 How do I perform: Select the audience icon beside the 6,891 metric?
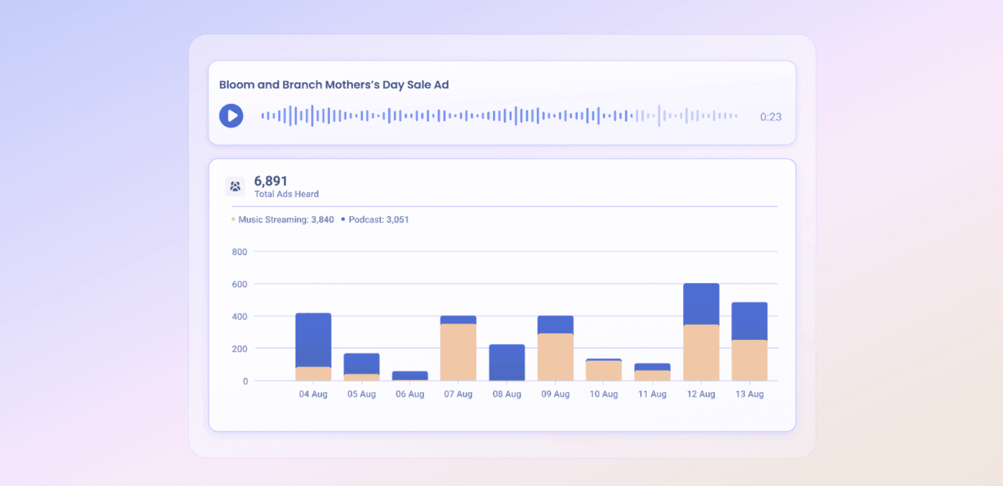coord(235,186)
